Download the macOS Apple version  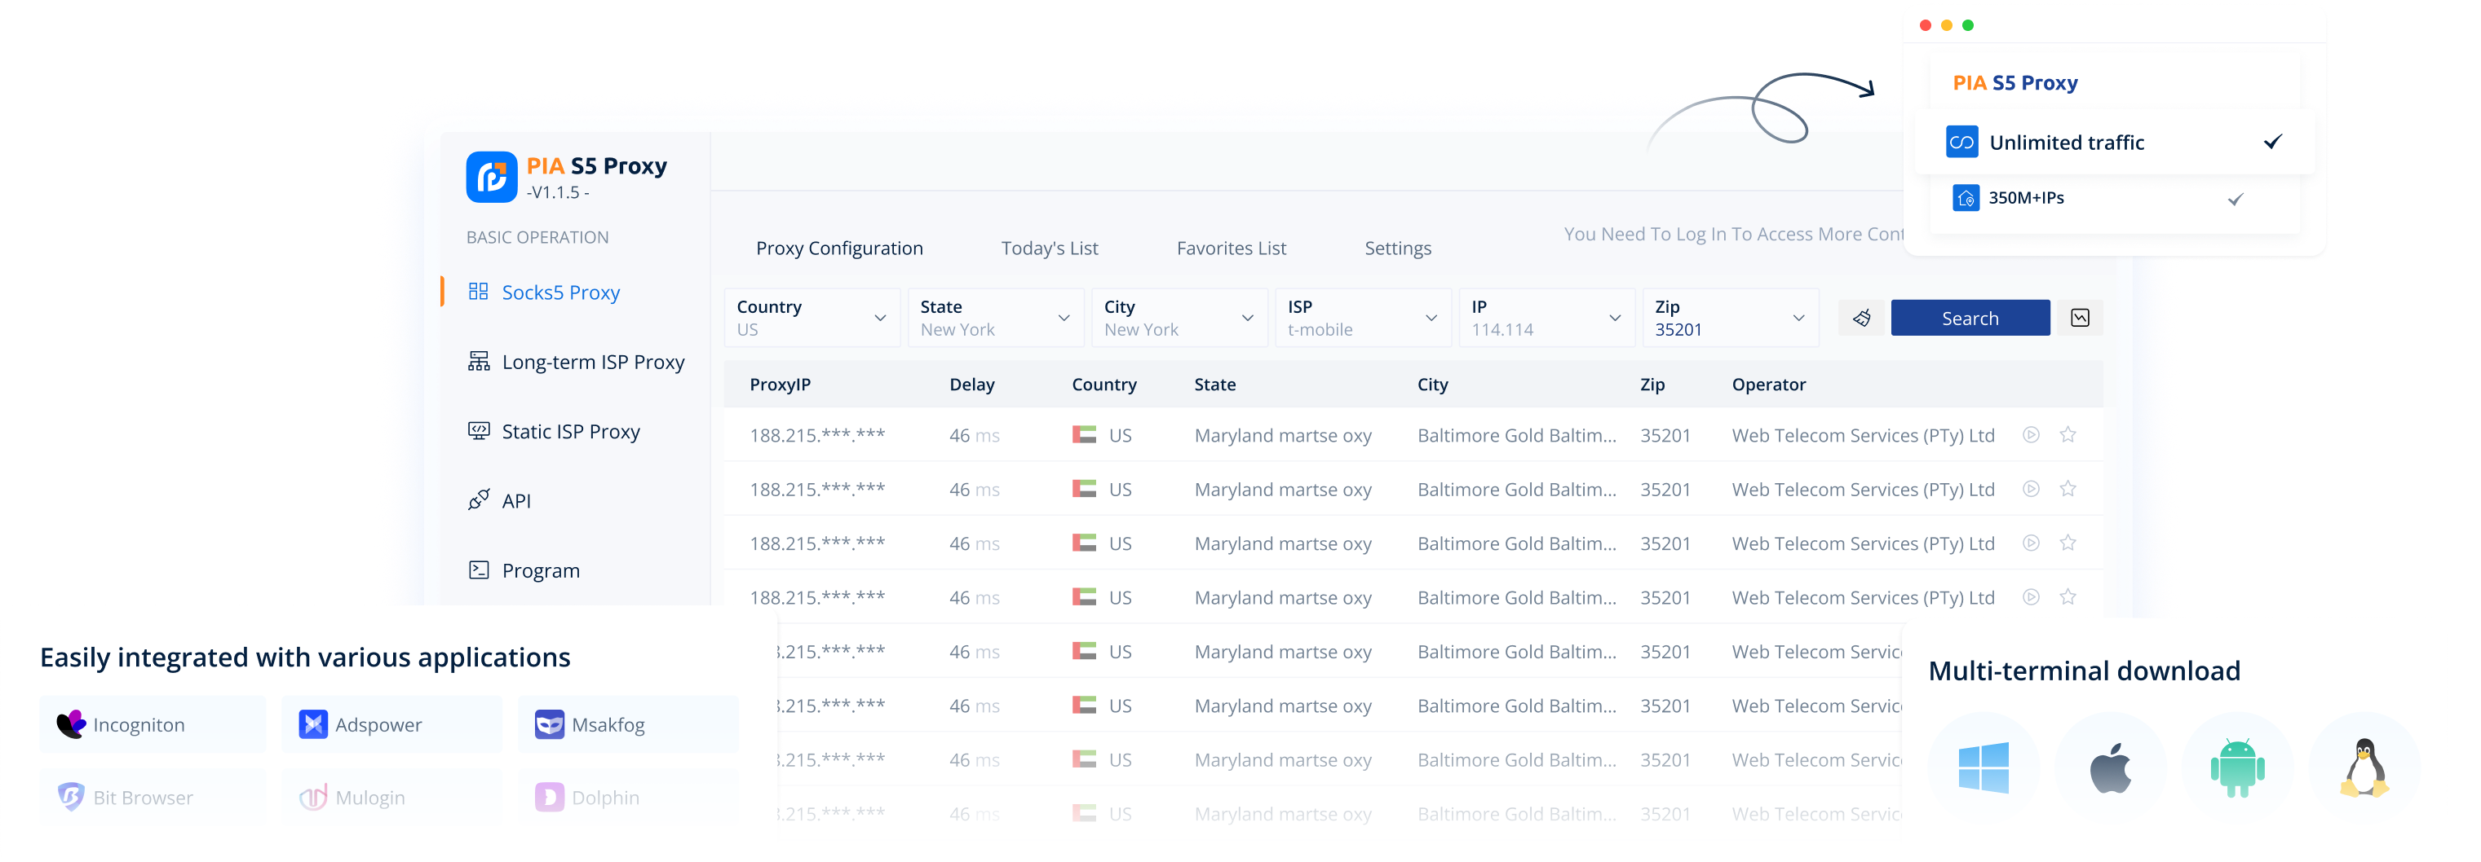[x=2110, y=767]
